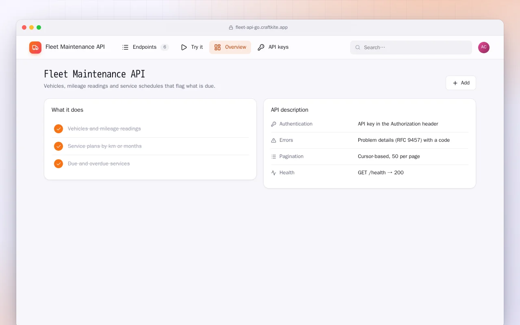
Task: Click 'GET /health → 200' value
Action: 381,173
